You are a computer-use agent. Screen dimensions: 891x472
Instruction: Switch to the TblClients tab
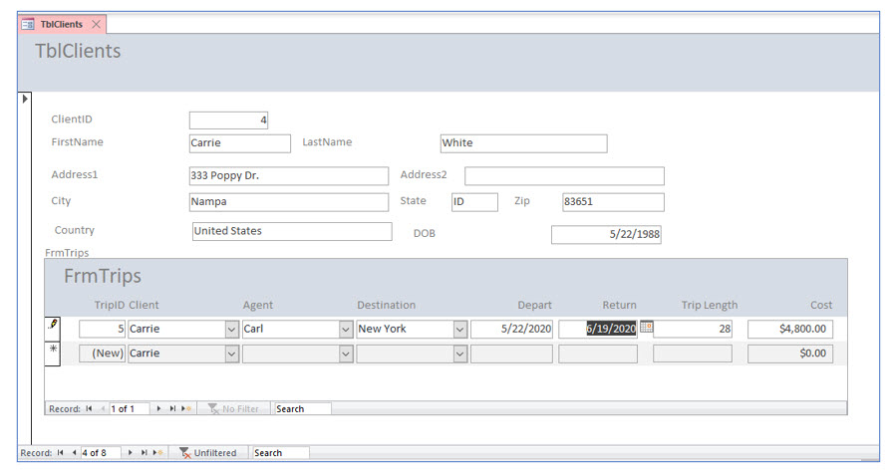(62, 24)
